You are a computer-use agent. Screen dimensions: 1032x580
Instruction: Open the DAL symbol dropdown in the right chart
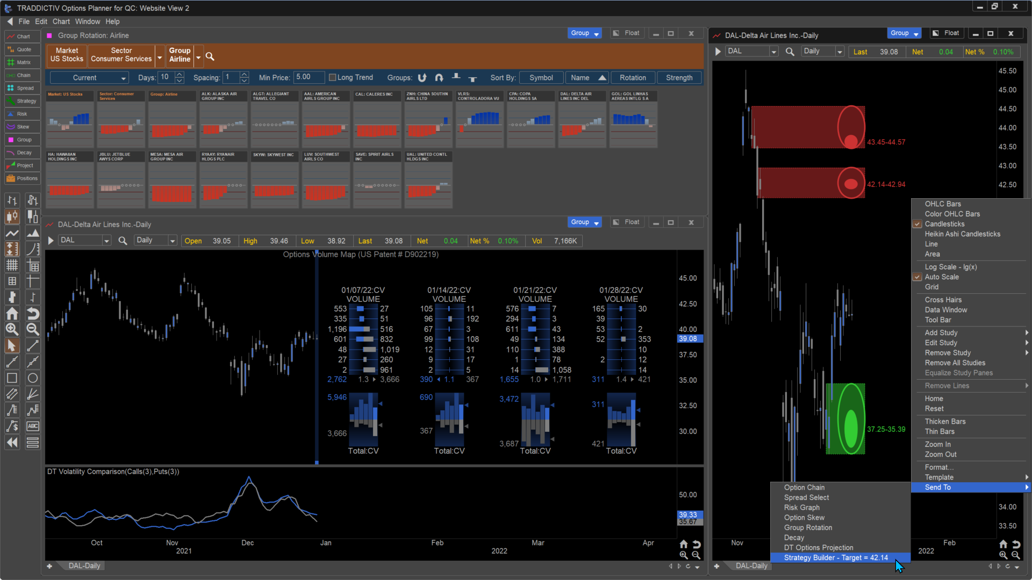click(773, 52)
